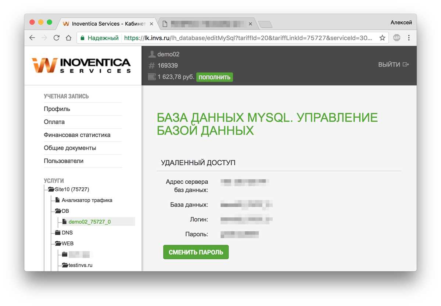Open Анализатор трафика in services tree
Image resolution: width=441 pixels, height=306 pixels.
(87, 200)
